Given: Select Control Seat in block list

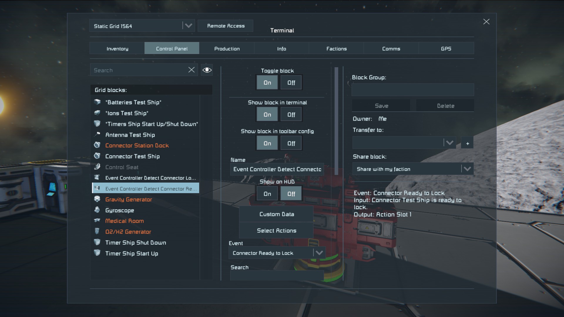Looking at the screenshot, I should tap(146, 167).
